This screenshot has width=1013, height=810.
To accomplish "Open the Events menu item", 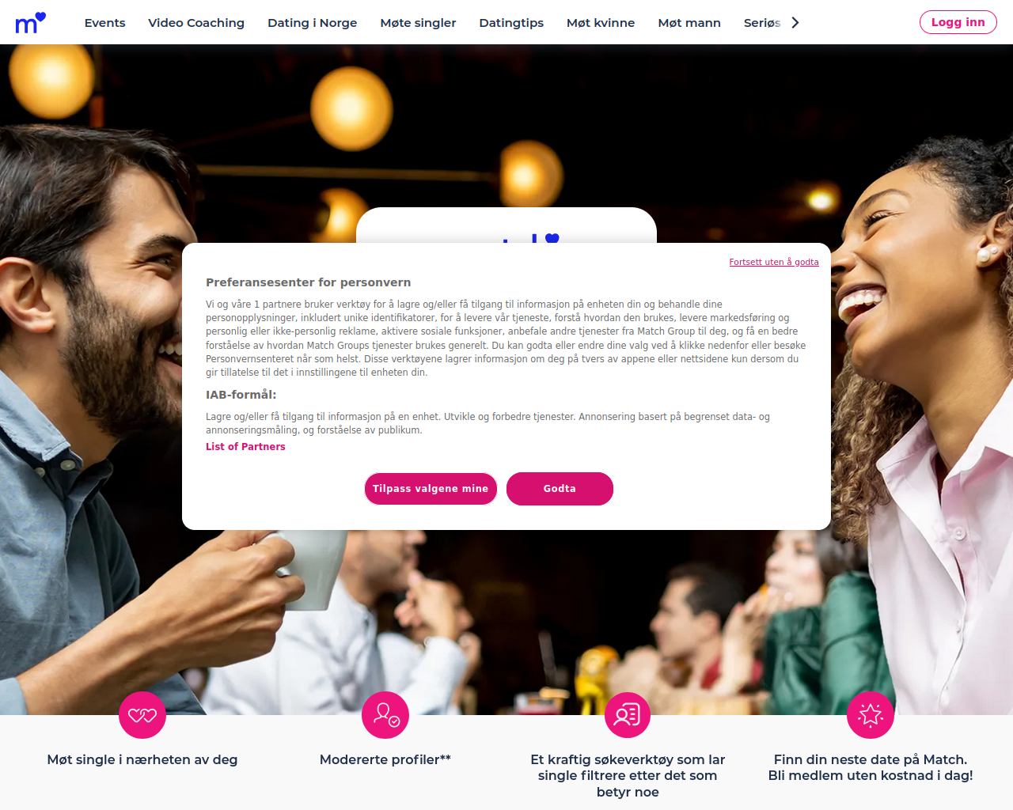I will (x=105, y=23).
